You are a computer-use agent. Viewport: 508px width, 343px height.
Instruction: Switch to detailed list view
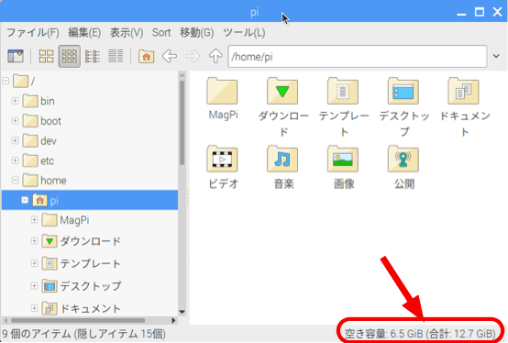pos(116,56)
